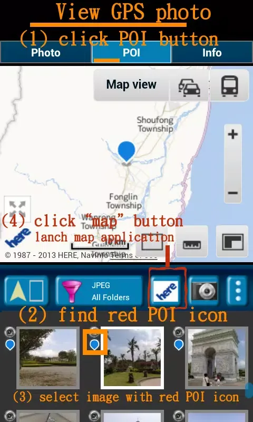This screenshot has width=253, height=422.
Task: Click the Fonglin Township map label
Action: pos(124,201)
